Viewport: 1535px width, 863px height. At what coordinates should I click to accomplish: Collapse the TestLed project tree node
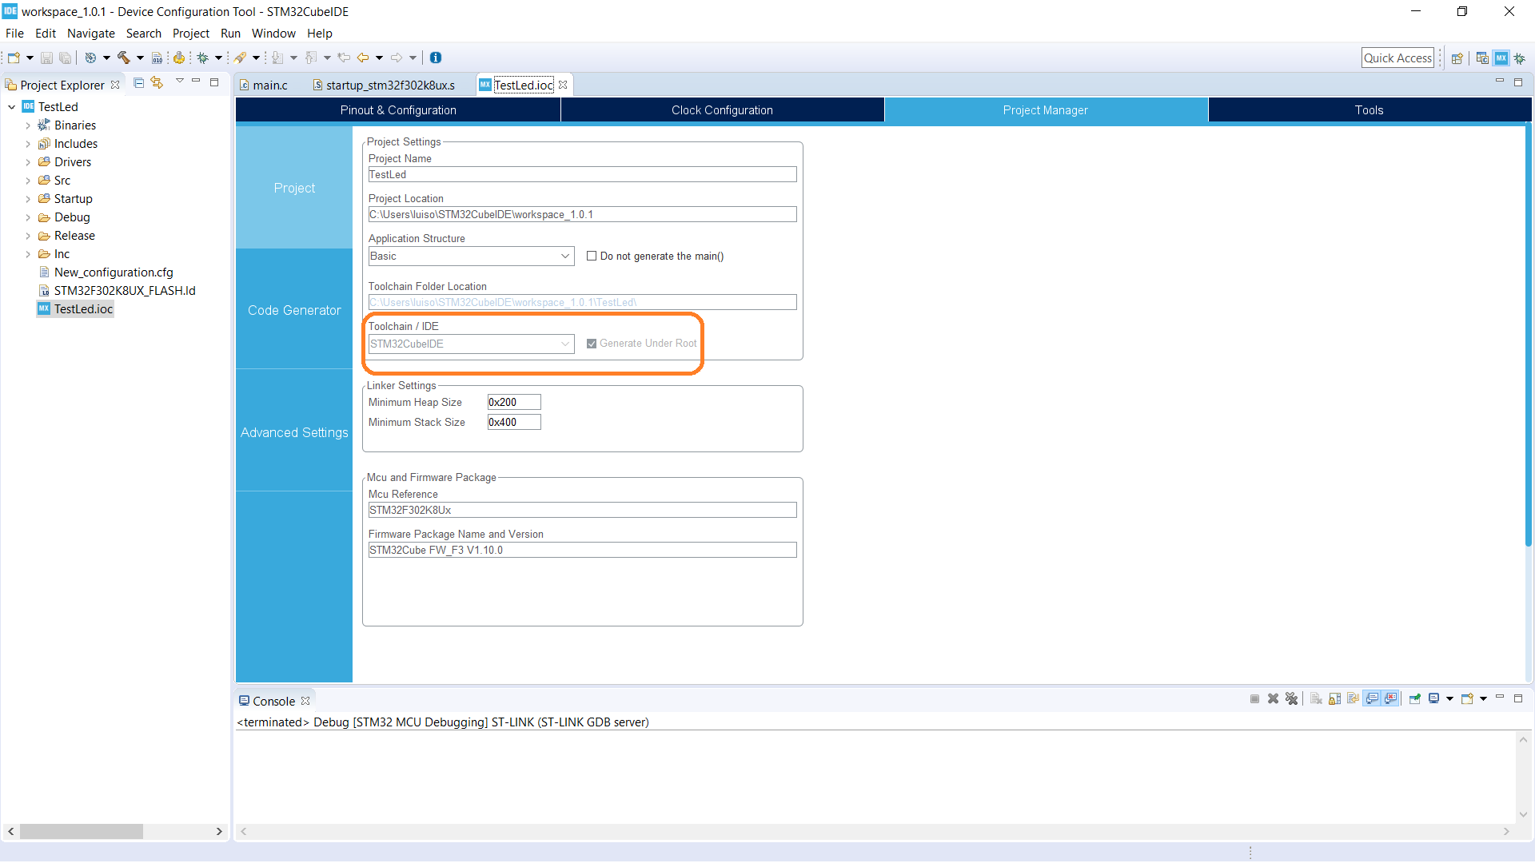(x=11, y=107)
